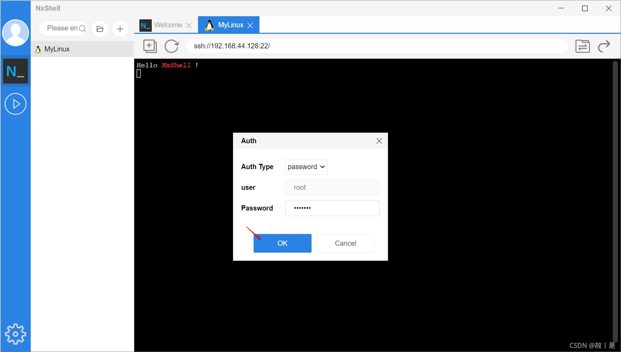Reconnect using the refresh icon
621x352 pixels.
[171, 46]
